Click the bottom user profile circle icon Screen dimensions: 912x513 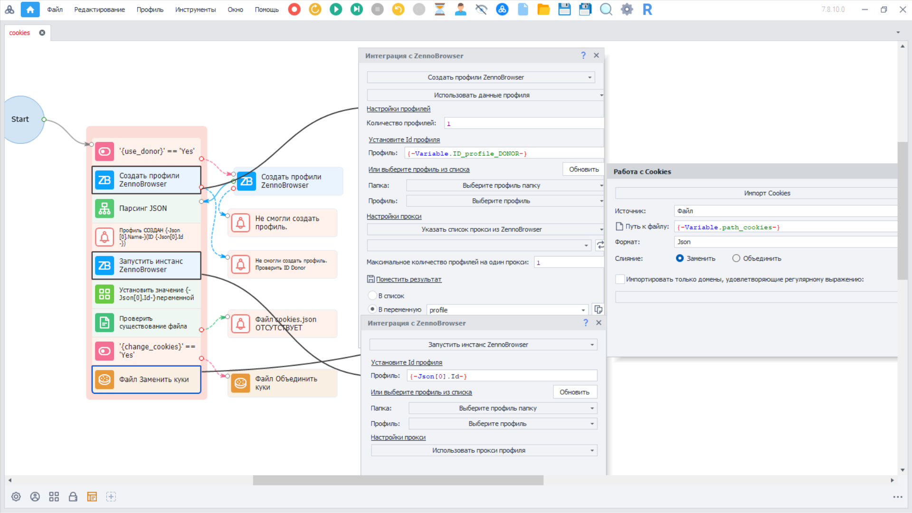click(x=35, y=497)
